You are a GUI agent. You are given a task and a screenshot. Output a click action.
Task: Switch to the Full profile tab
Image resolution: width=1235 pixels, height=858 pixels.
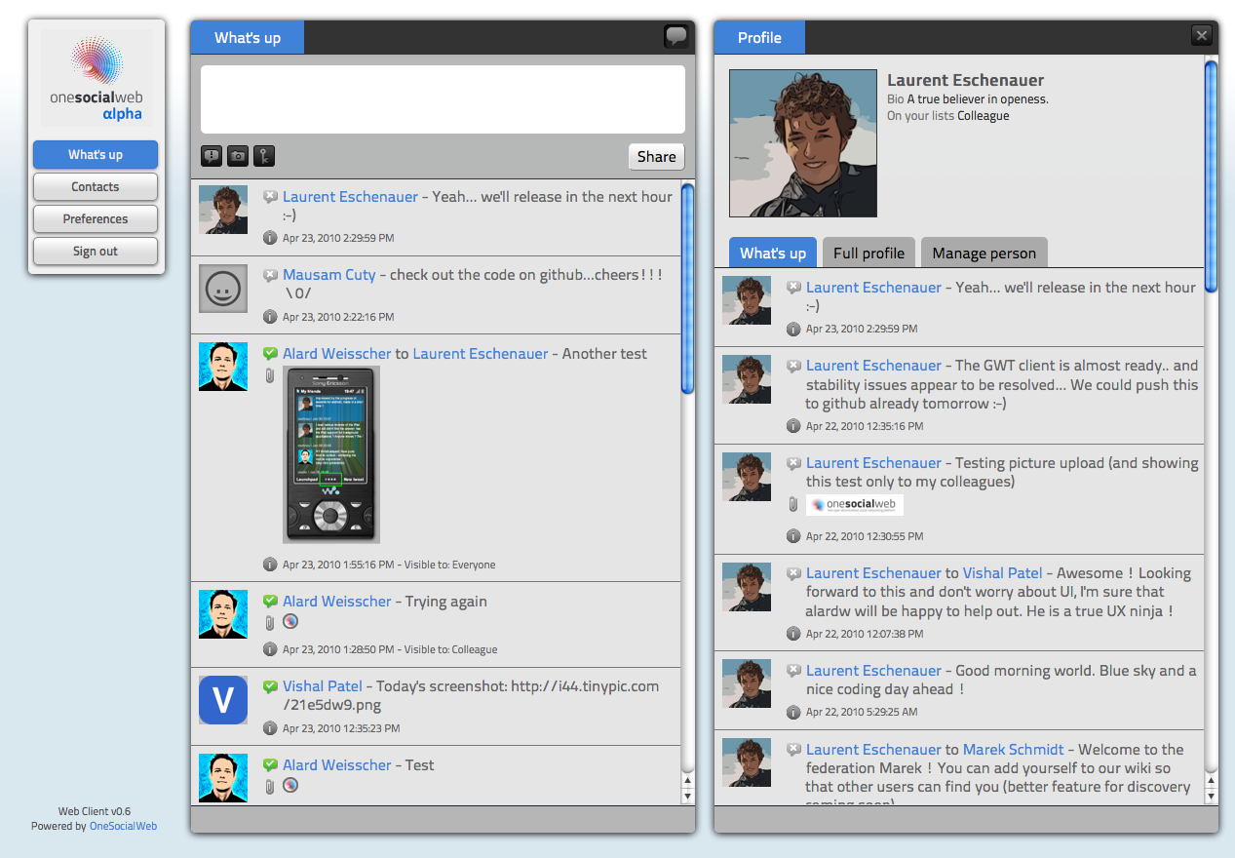(868, 253)
